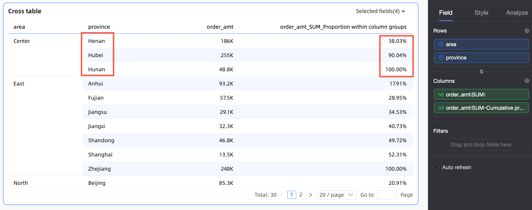Expand the Selected fields(4) dropdown

(380, 11)
